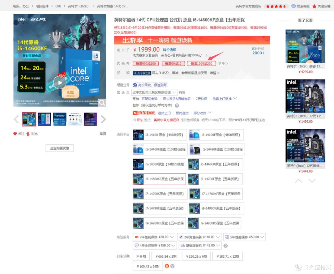Open 7年性能保修 ¥88.00 dropdown

(154, 237)
